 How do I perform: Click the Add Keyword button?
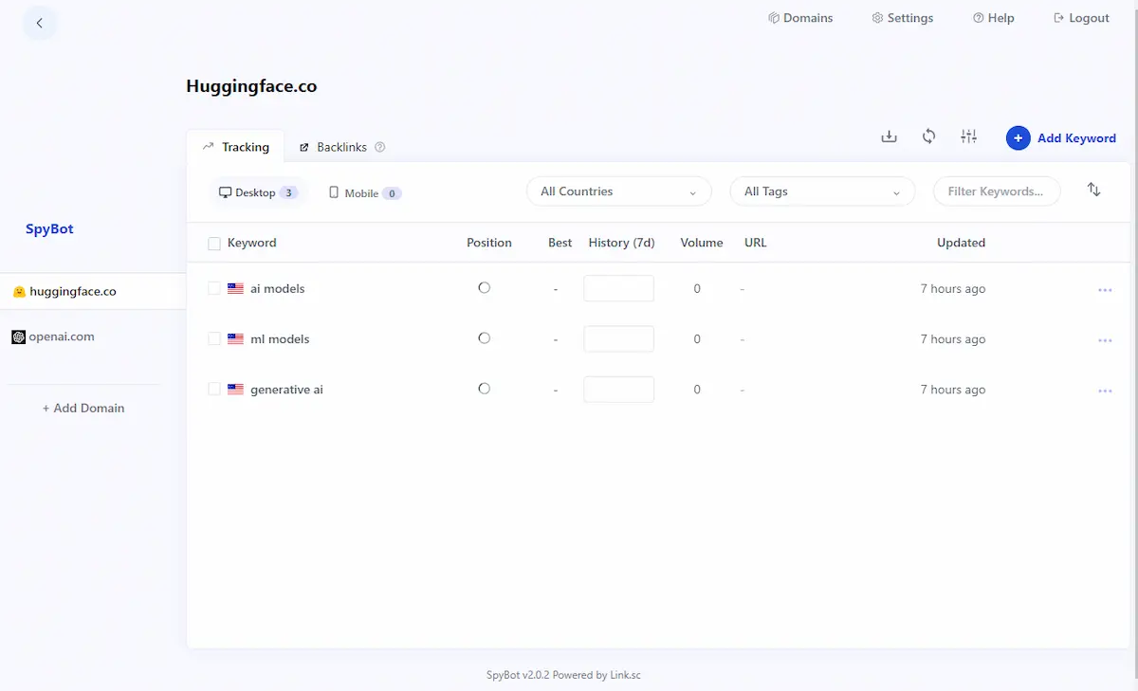coord(1061,138)
